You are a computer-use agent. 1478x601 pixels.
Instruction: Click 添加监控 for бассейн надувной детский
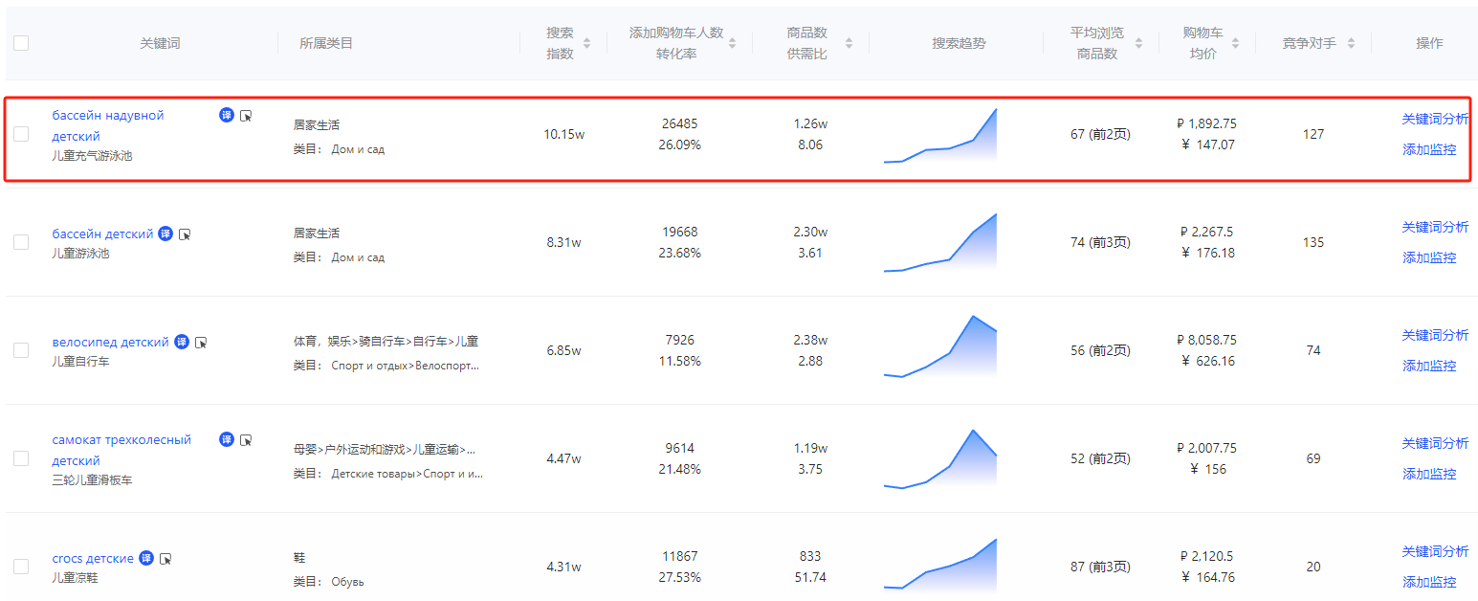pyautogui.click(x=1429, y=149)
